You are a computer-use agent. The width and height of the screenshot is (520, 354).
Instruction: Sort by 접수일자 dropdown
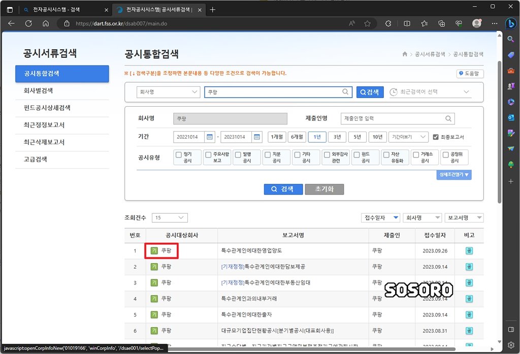(x=380, y=218)
